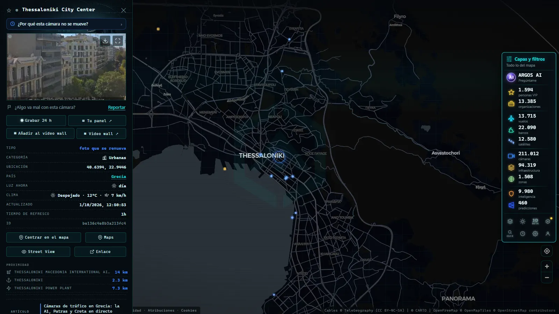The image size is (559, 314).
Task: Close the Thessaloniki City Center camera panel
Action: [123, 10]
